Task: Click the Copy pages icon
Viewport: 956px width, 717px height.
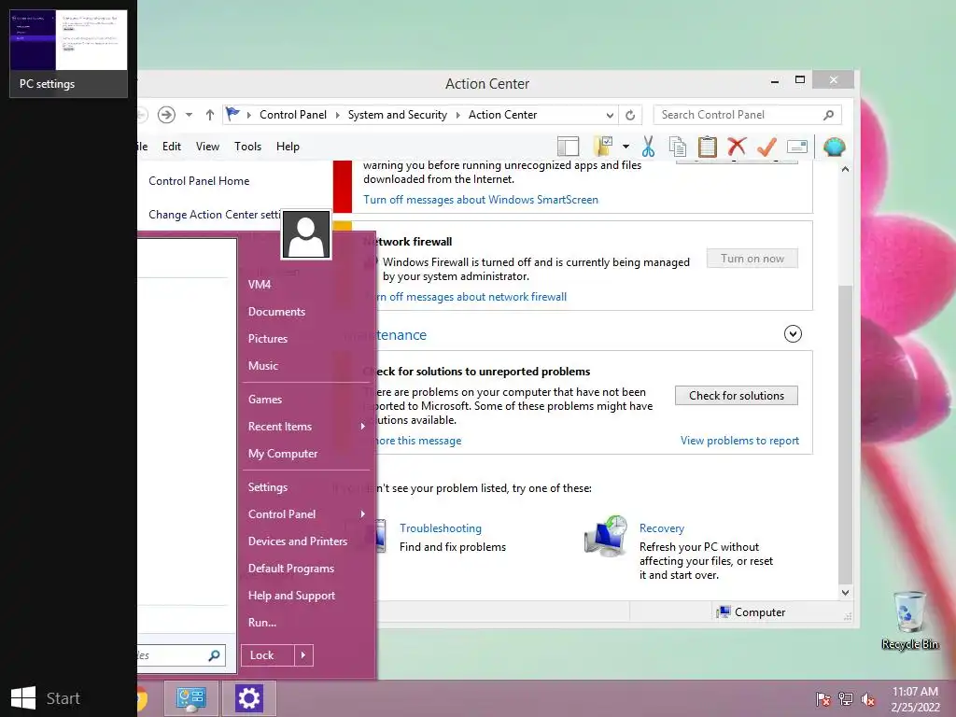Action: click(678, 147)
